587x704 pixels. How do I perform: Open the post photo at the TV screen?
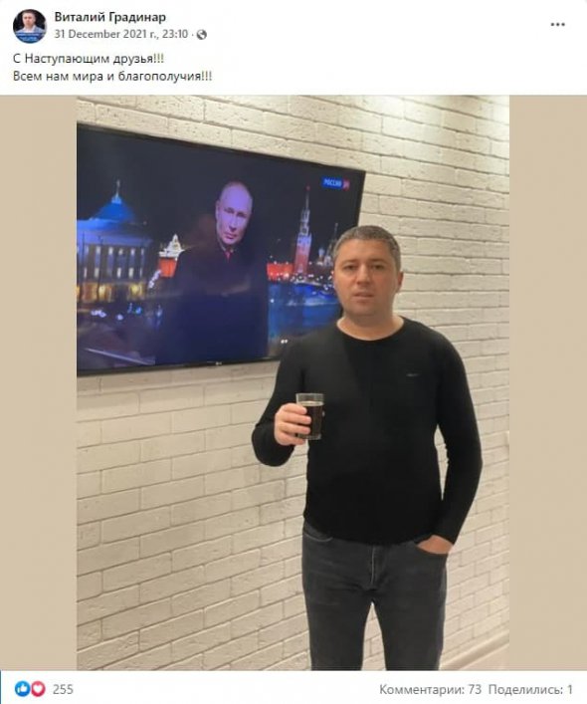[x=221, y=250]
